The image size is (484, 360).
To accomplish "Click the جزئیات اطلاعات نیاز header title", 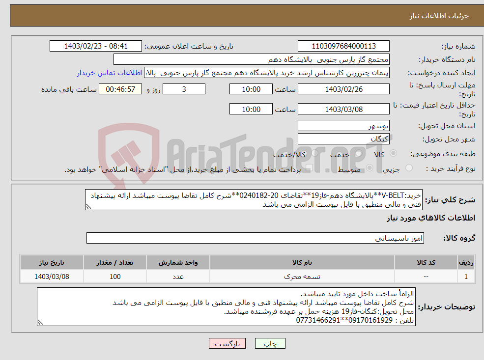I will [439, 16].
